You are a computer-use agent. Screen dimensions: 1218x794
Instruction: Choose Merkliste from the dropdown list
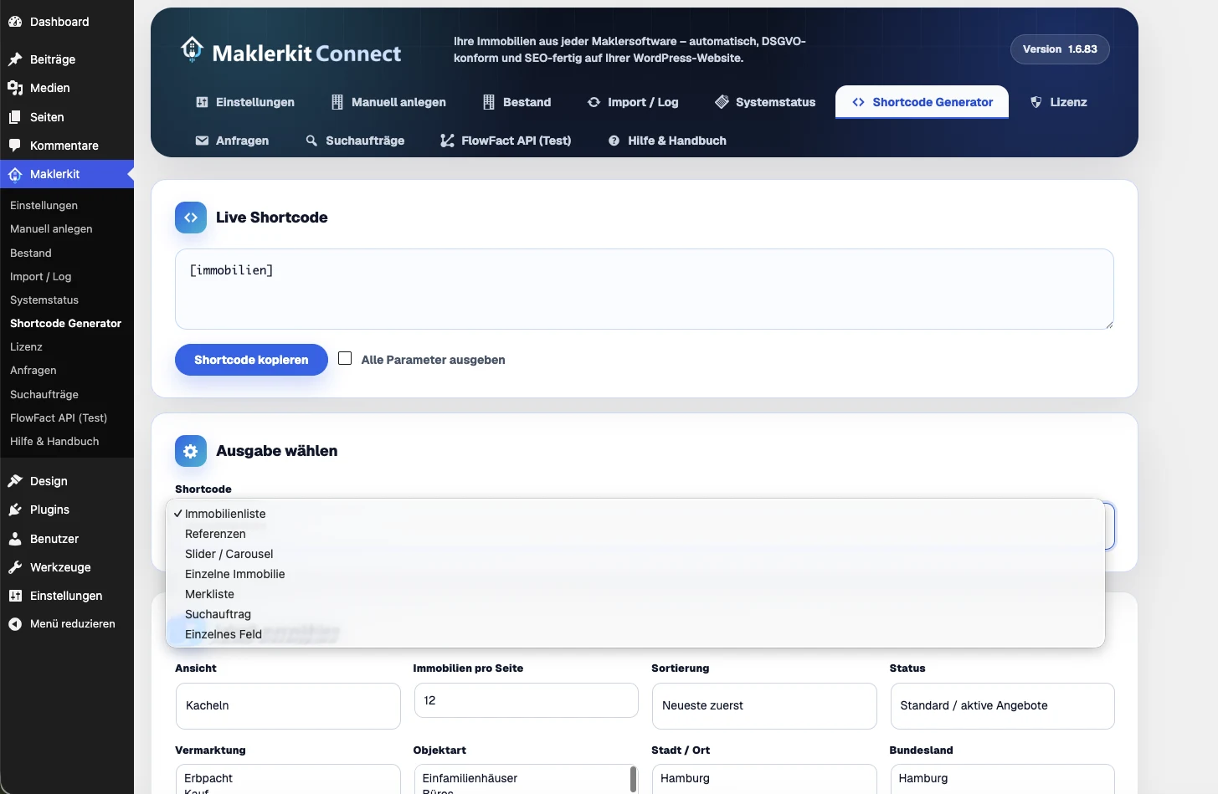coord(635,594)
